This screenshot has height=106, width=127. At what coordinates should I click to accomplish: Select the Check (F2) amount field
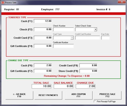(43, 29)
